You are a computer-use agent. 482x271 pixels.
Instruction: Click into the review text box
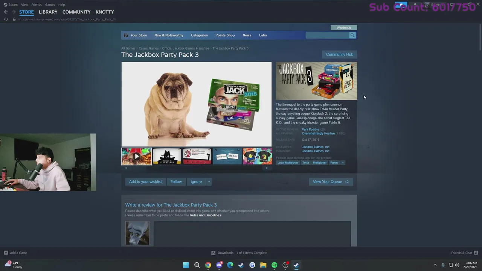point(252,234)
